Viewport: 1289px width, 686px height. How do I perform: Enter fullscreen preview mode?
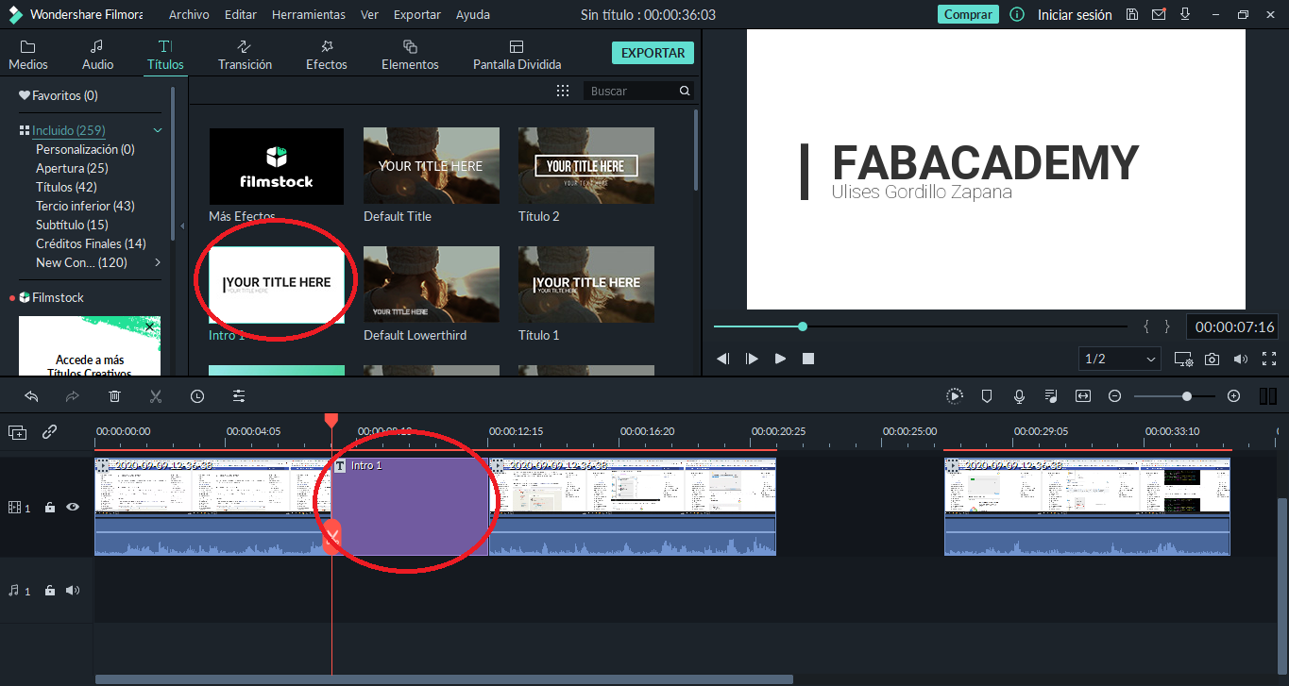tap(1269, 359)
